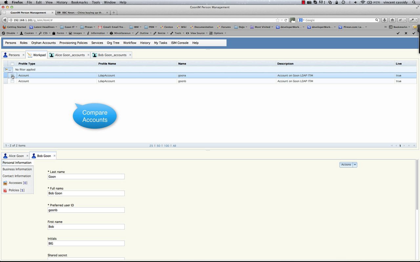Open a new browser tab with plus

click(x=114, y=12)
